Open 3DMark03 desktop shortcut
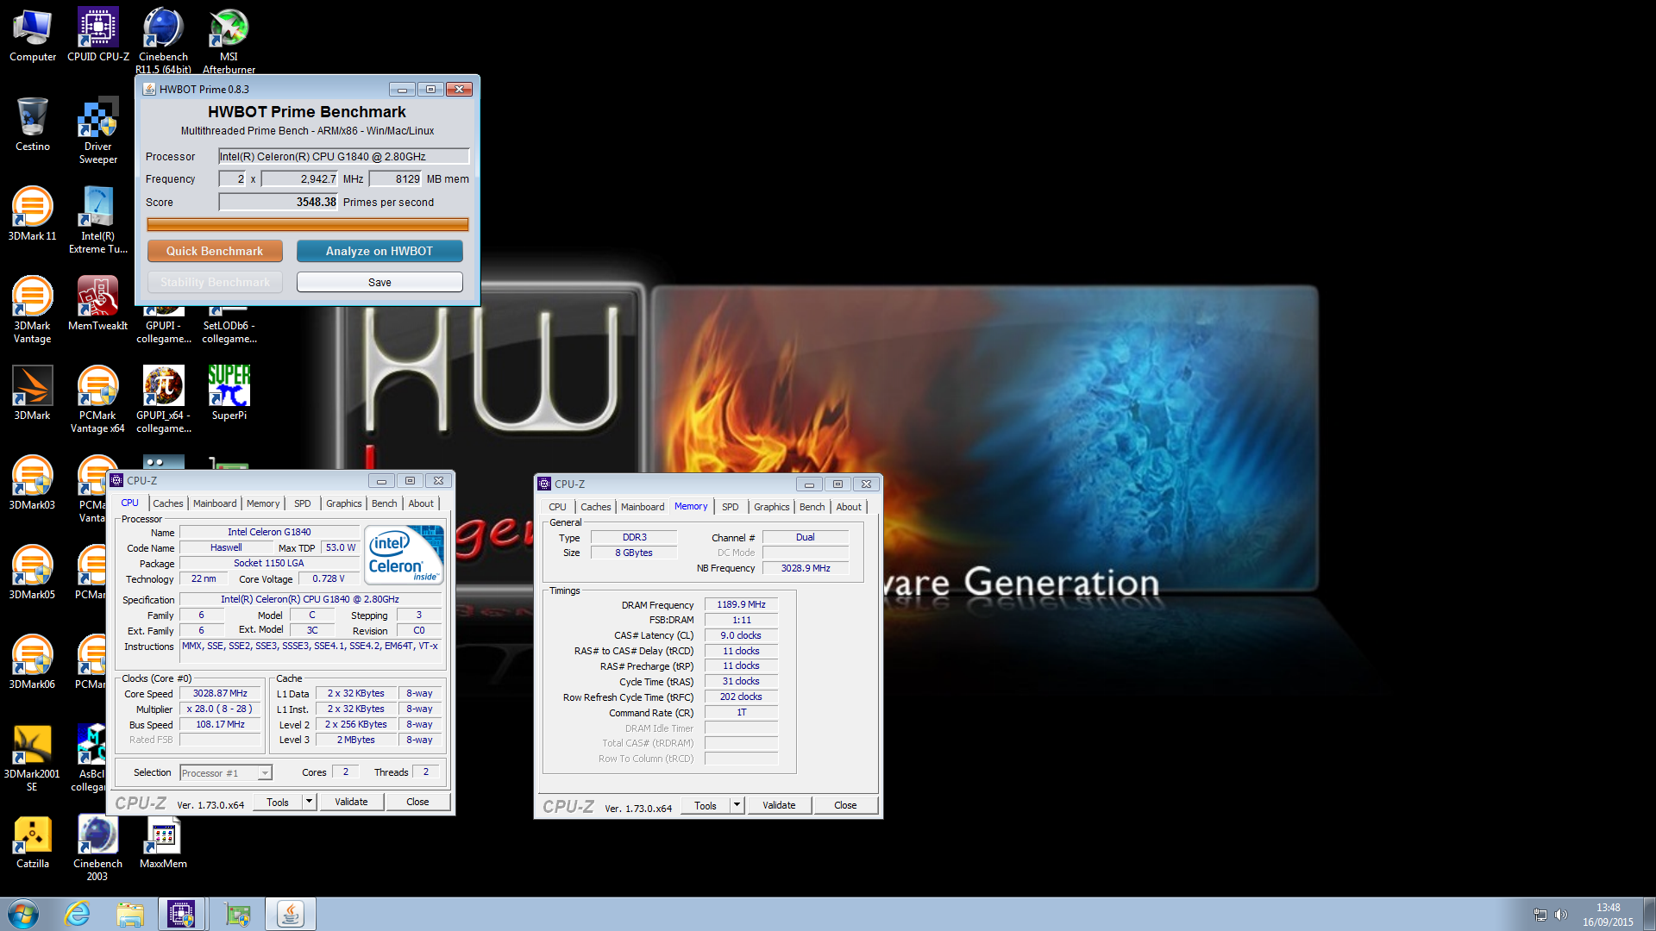The height and width of the screenshot is (931, 1656). click(33, 484)
